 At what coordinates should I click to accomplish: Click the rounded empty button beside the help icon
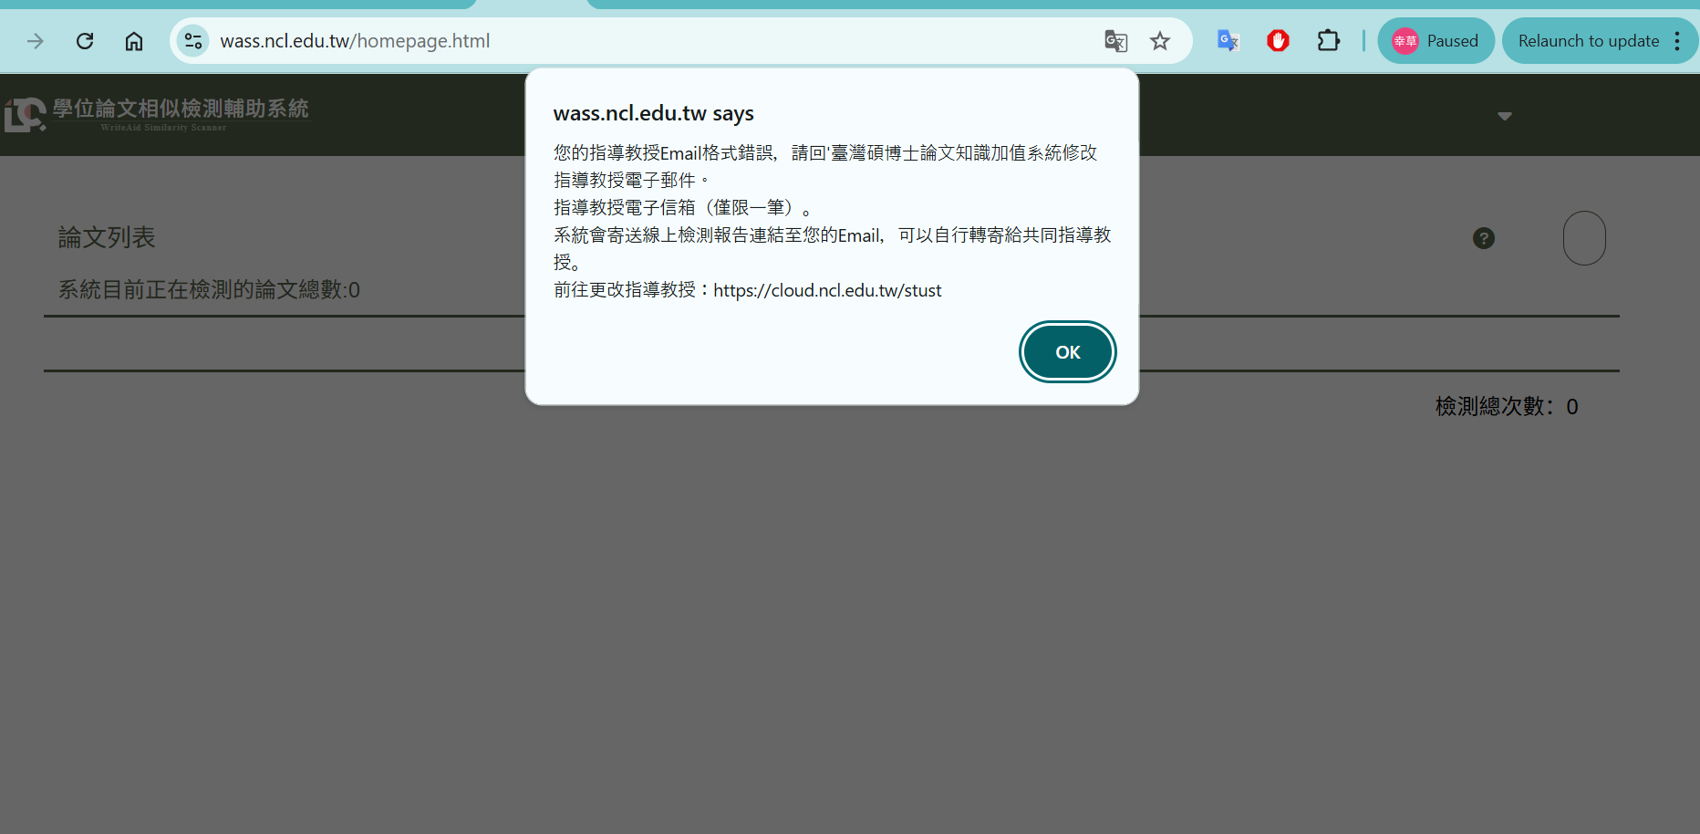1584,238
